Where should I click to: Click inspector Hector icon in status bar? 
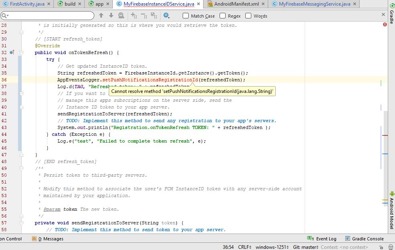pyautogui.click(x=391, y=248)
